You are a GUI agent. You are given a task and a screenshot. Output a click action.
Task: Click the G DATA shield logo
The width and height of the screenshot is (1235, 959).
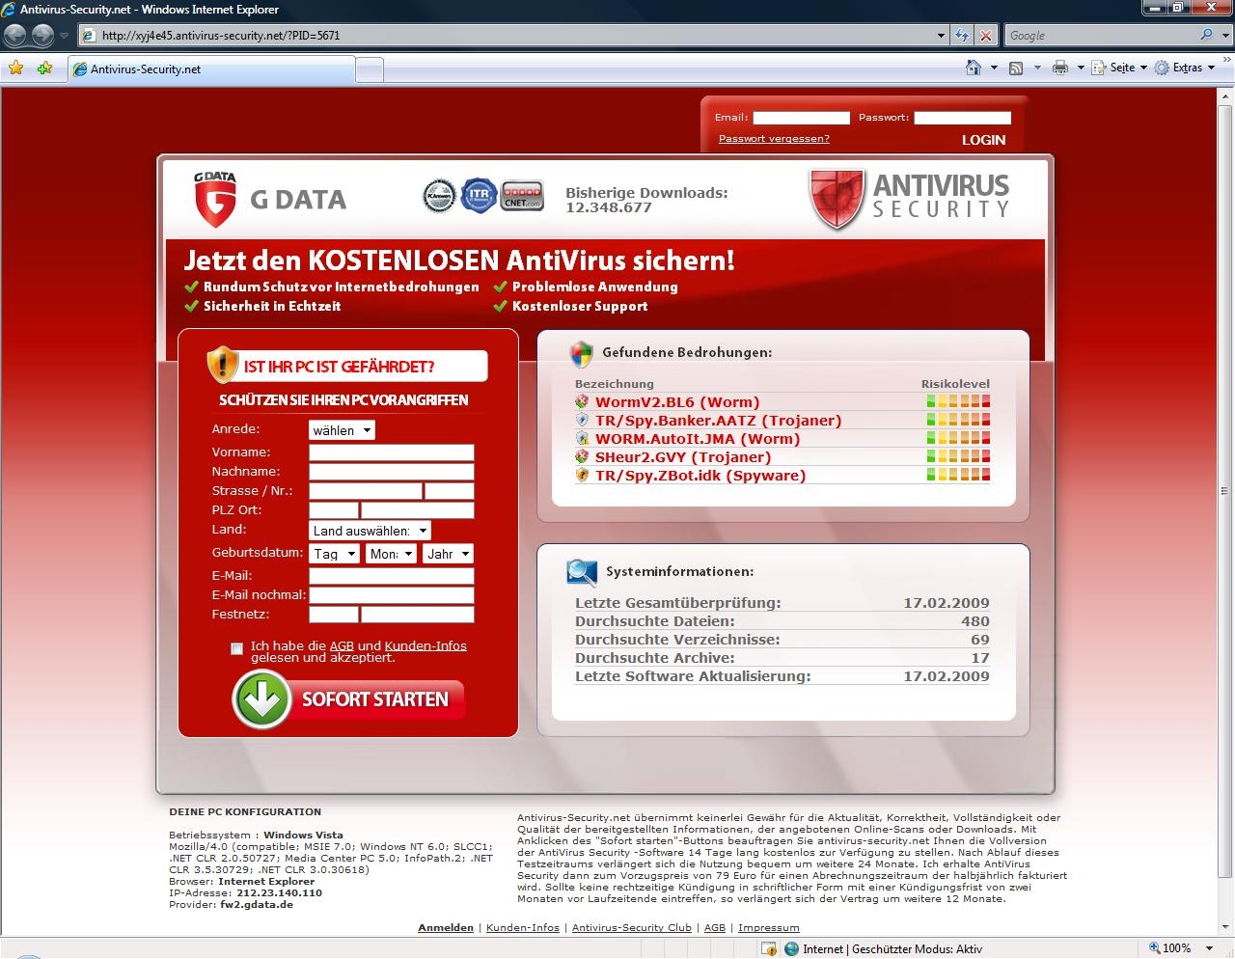(x=214, y=200)
